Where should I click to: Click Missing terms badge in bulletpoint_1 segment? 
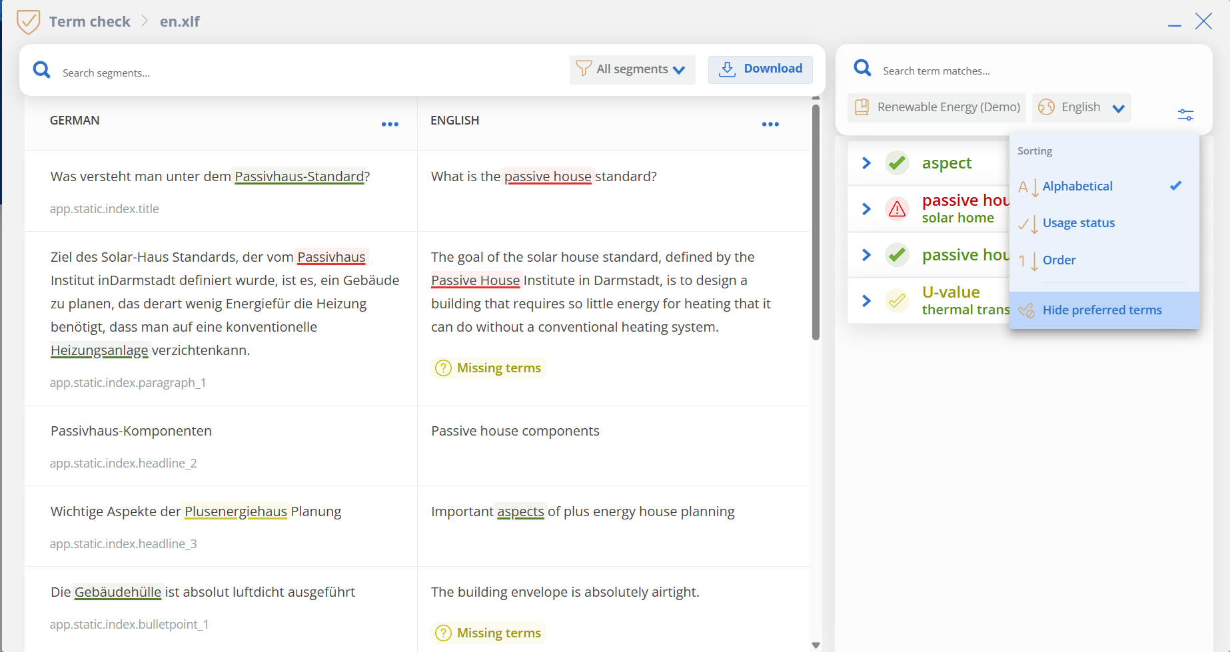point(488,633)
